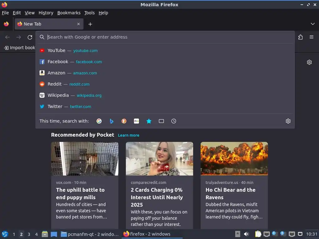This screenshot has height=239, width=319.
Task: Open a new tab with plus button
Action: point(90,24)
